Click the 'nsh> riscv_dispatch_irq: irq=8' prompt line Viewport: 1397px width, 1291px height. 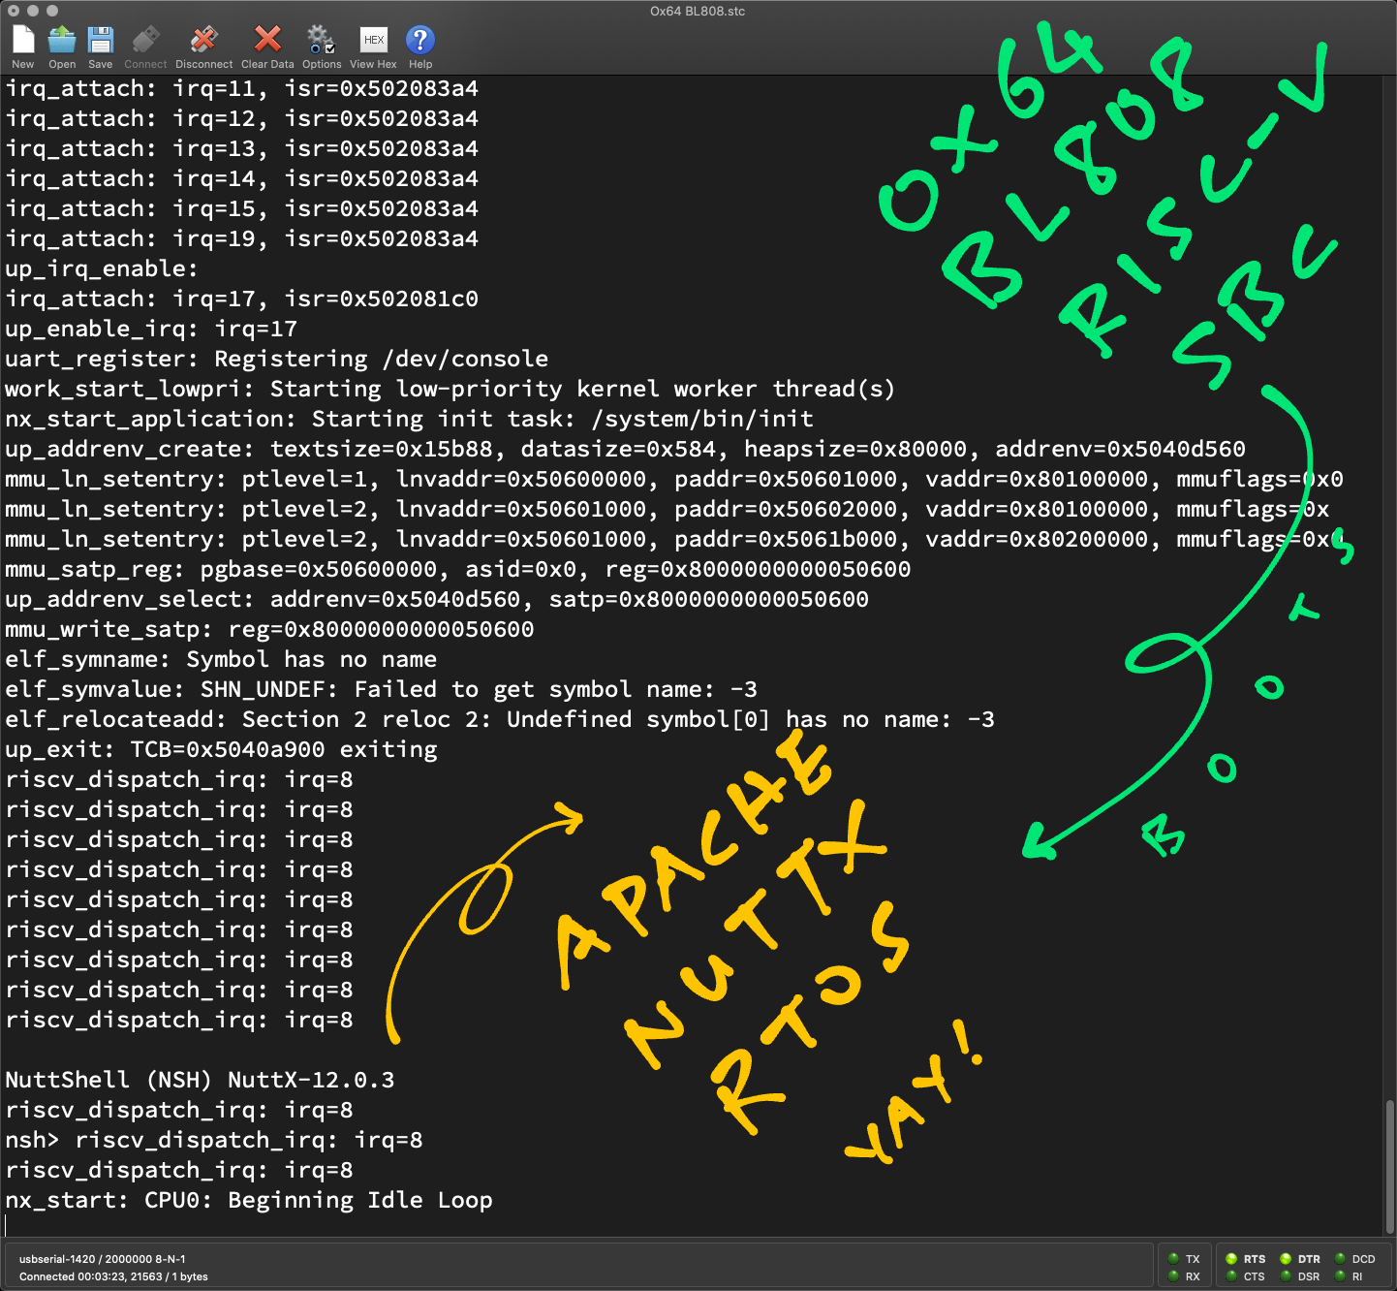point(214,1140)
